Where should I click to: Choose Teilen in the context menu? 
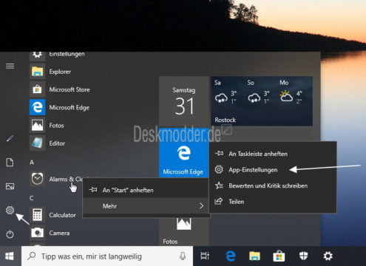(x=273, y=202)
